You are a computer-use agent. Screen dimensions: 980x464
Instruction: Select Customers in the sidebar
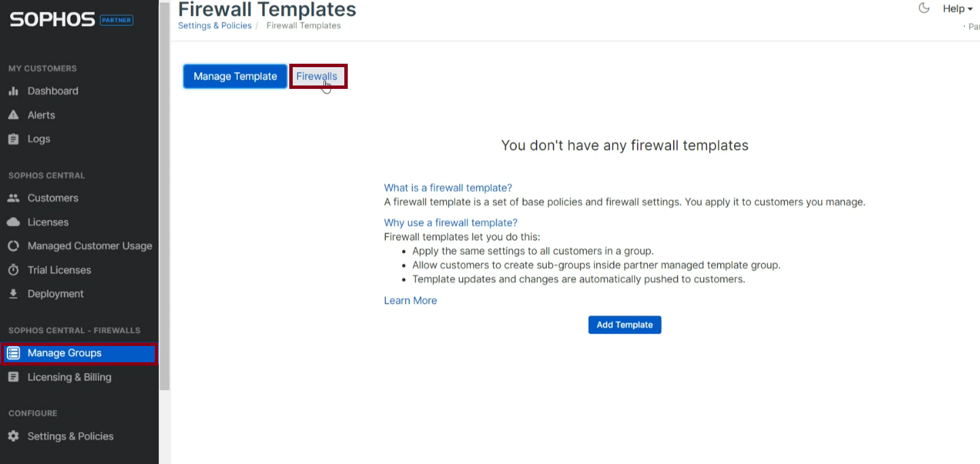53,198
